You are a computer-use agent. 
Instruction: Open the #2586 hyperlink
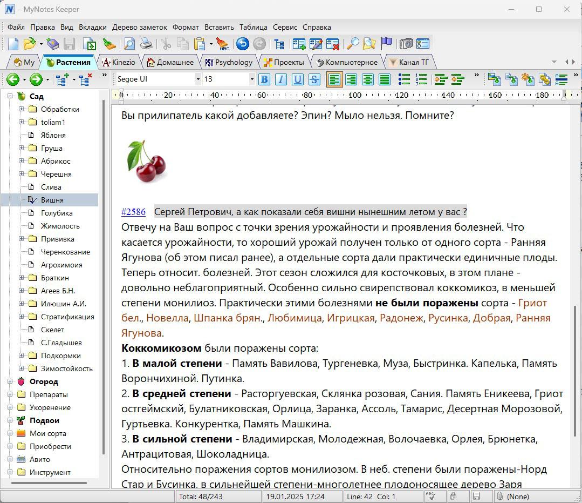[133, 212]
